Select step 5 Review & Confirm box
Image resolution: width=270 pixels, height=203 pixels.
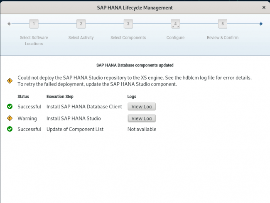pos(223,24)
